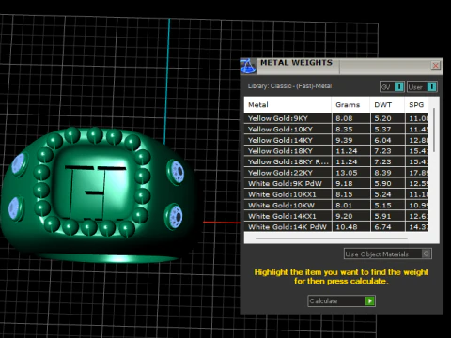This screenshot has width=451, height=338.
Task: Select the Yellow Gold:10KY row
Action: click(x=336, y=130)
